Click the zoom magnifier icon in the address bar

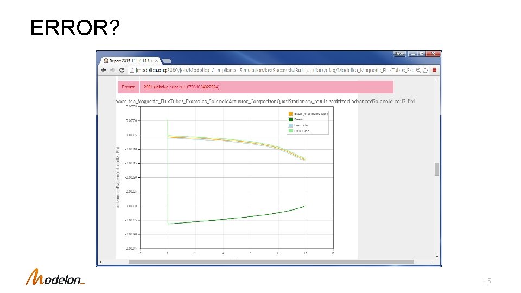click(418, 70)
